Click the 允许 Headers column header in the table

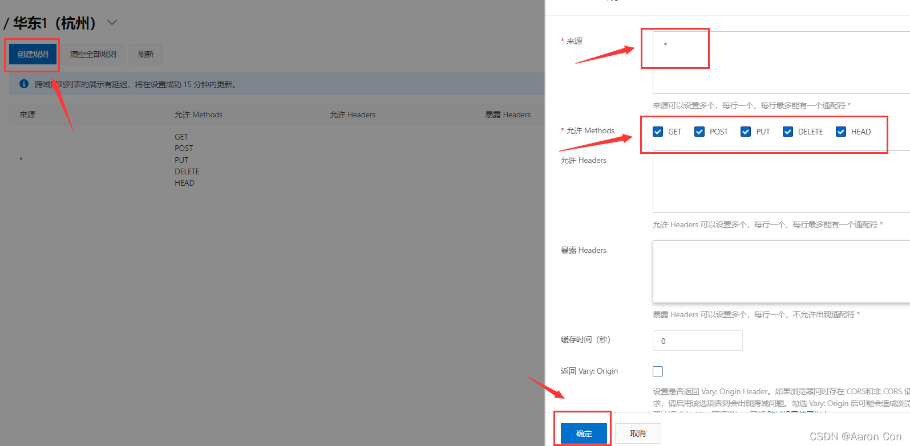click(x=353, y=114)
